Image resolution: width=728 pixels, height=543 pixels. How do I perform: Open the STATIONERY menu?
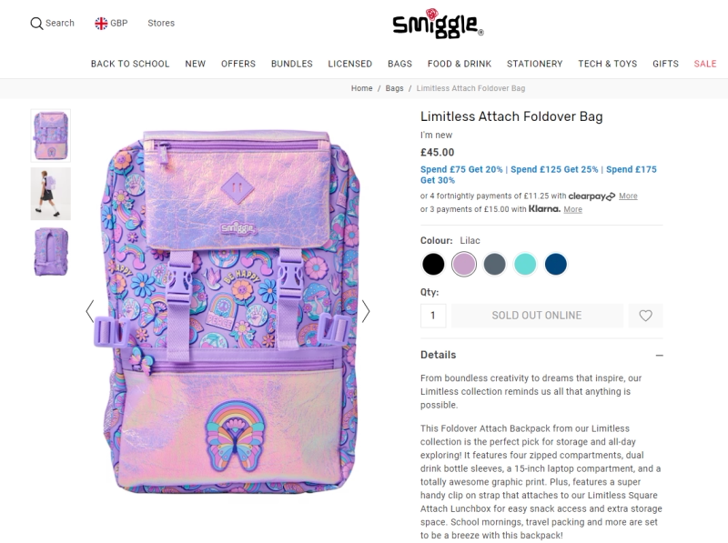point(534,64)
